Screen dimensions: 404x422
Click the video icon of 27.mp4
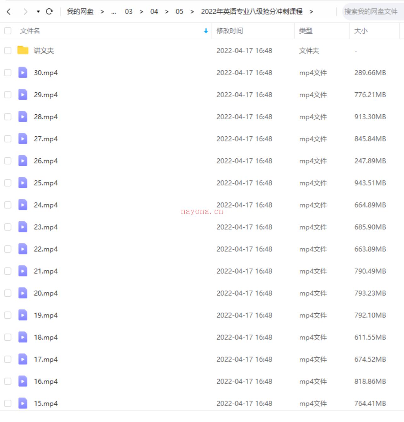[23, 139]
